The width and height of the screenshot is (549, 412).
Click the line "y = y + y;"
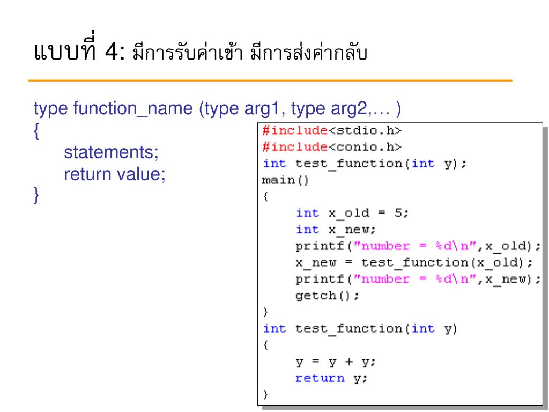(336, 362)
